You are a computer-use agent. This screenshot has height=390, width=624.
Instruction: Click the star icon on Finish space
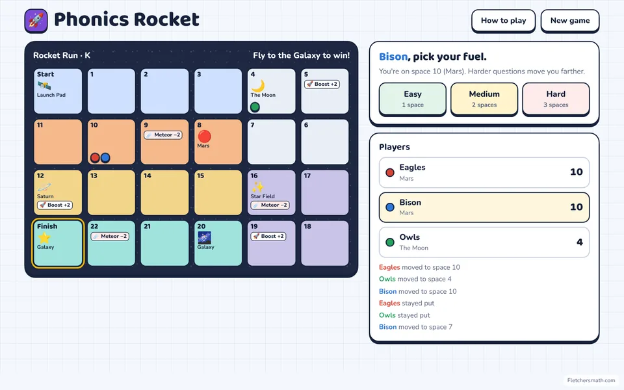44,238
